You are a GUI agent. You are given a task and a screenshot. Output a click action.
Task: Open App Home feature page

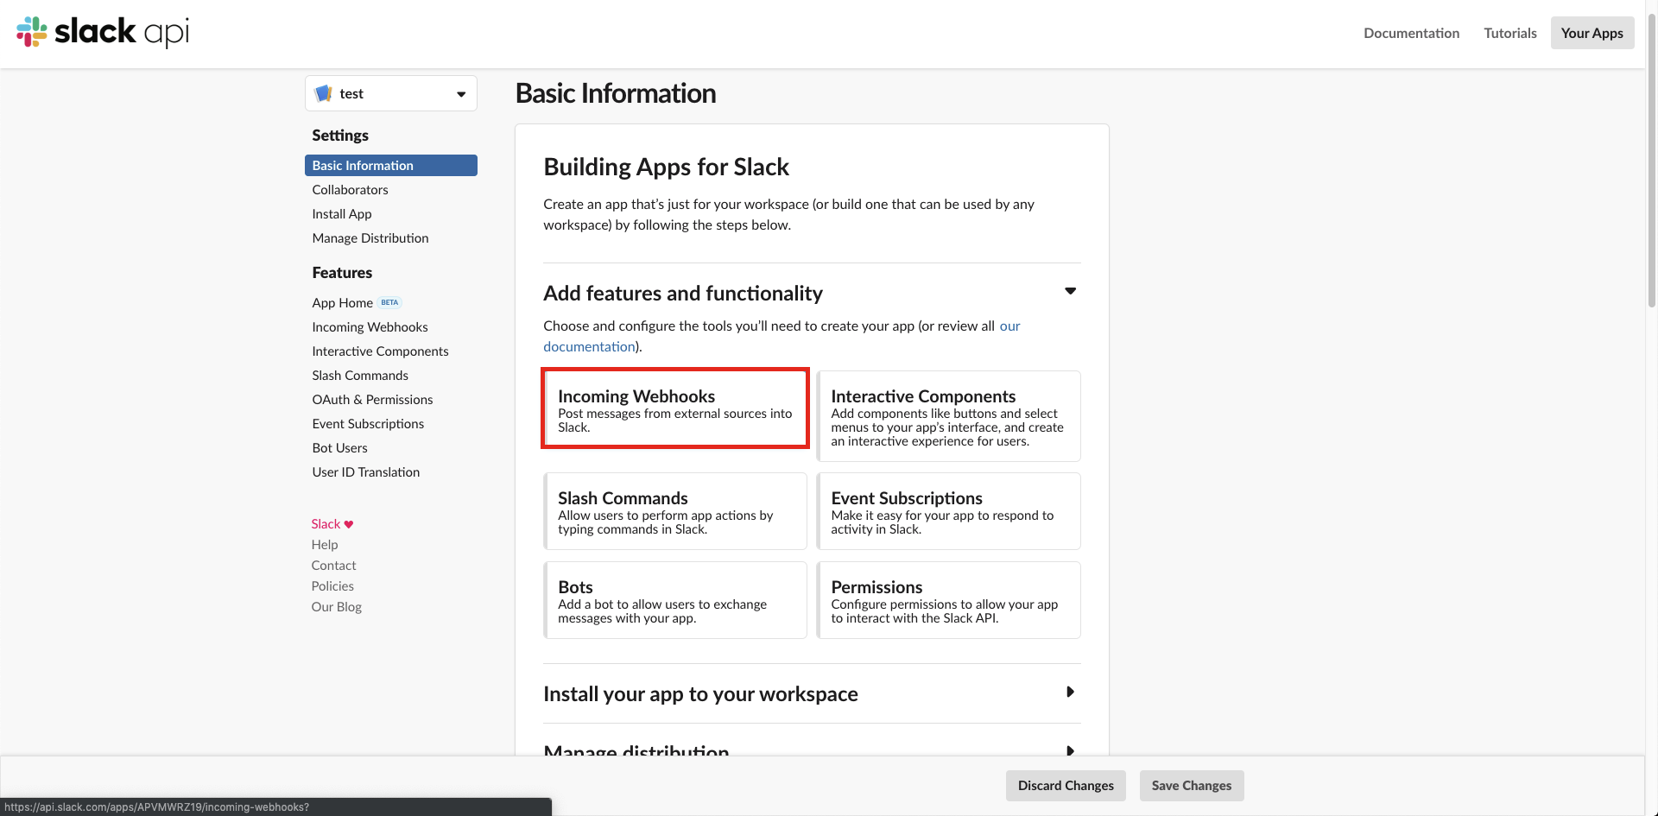click(x=343, y=302)
